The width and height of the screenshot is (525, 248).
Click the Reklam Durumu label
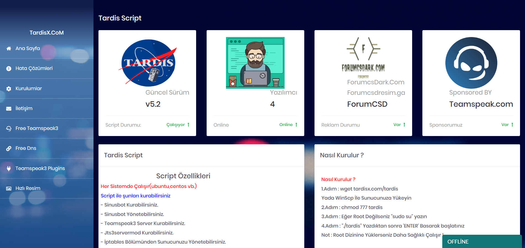[x=341, y=125]
